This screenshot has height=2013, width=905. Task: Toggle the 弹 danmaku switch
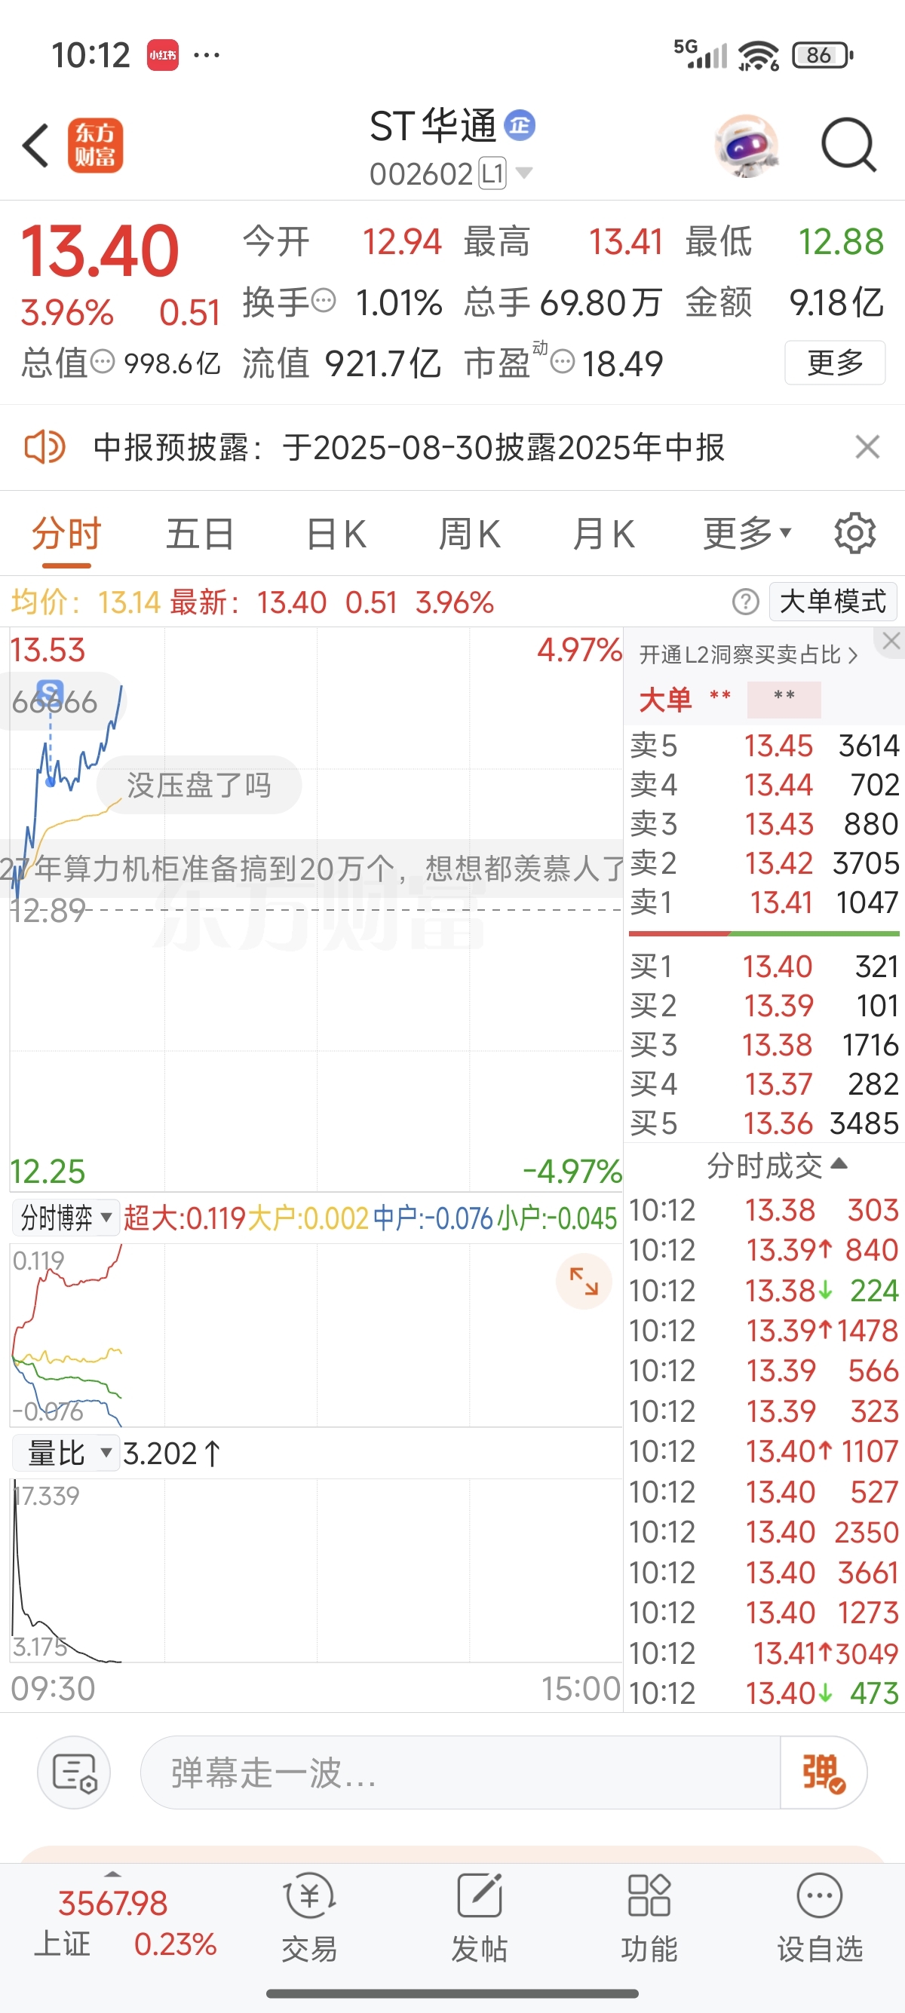pyautogui.click(x=823, y=1773)
